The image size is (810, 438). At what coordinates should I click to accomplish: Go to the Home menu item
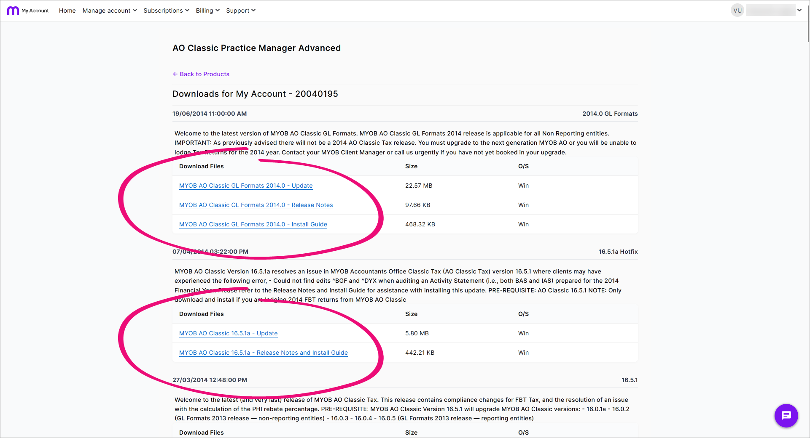tap(67, 11)
